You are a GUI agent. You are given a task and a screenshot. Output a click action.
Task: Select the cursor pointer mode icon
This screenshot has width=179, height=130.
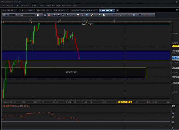tap(63, 15)
